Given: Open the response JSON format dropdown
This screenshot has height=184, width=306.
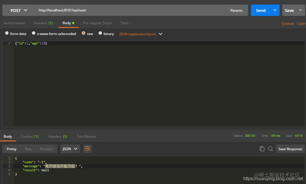Looking at the screenshot, I should pos(70,149).
